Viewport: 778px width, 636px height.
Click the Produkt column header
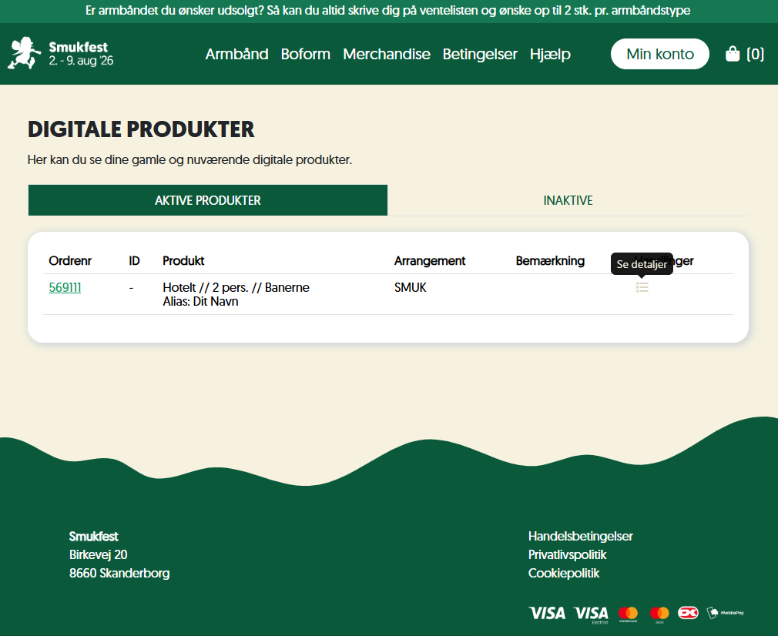183,260
